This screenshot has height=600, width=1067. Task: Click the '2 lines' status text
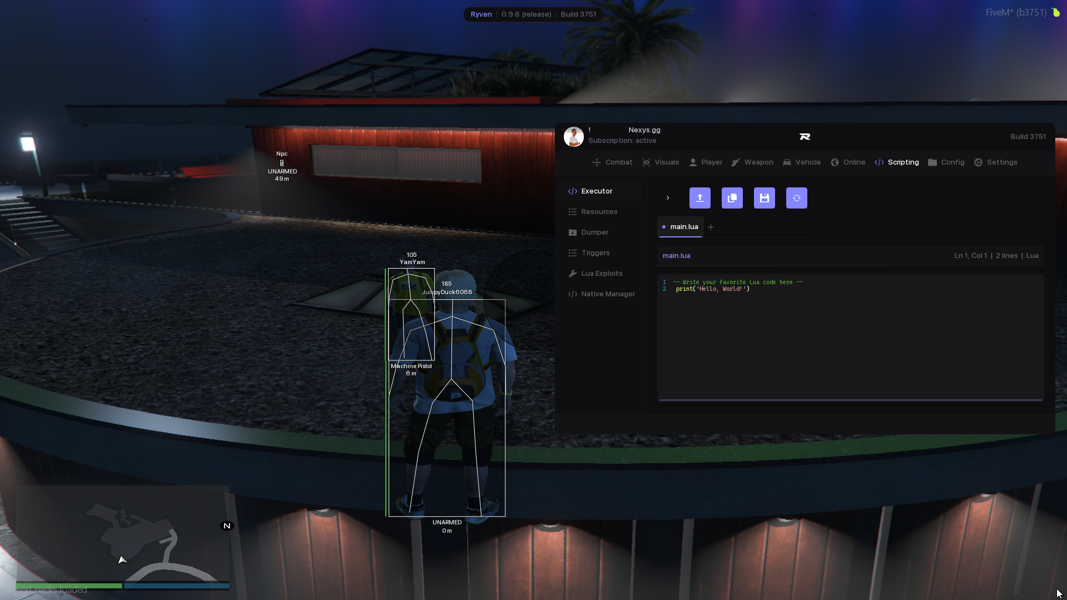(x=1006, y=256)
